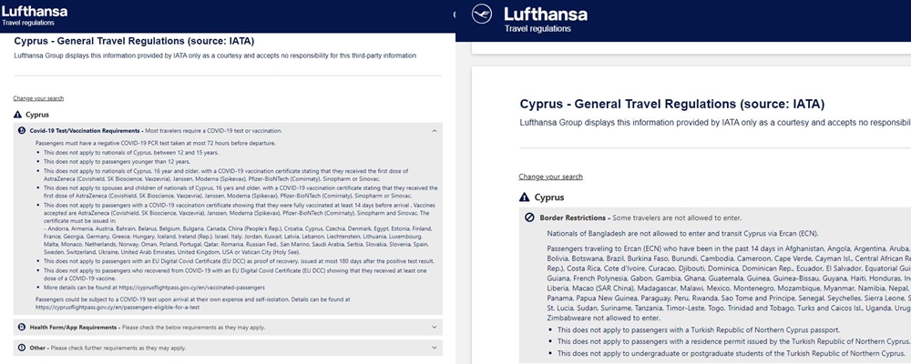Collapse the Covid-19 Test/Vaccination Requirements chevron
Image resolution: width=911 pixels, height=364 pixels.
pyautogui.click(x=434, y=131)
